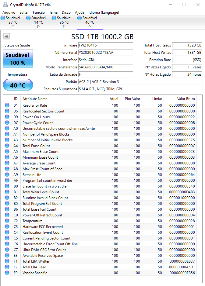The image size is (205, 286).
Task: Open the Ajuda menu
Action: tap(80, 12)
